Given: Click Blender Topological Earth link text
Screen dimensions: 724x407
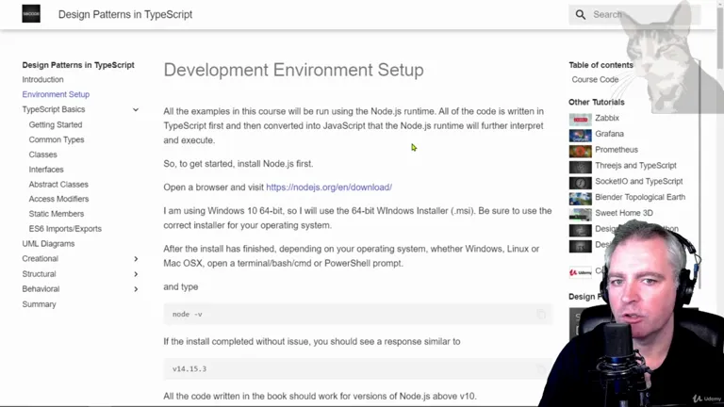Looking at the screenshot, I should (640, 197).
